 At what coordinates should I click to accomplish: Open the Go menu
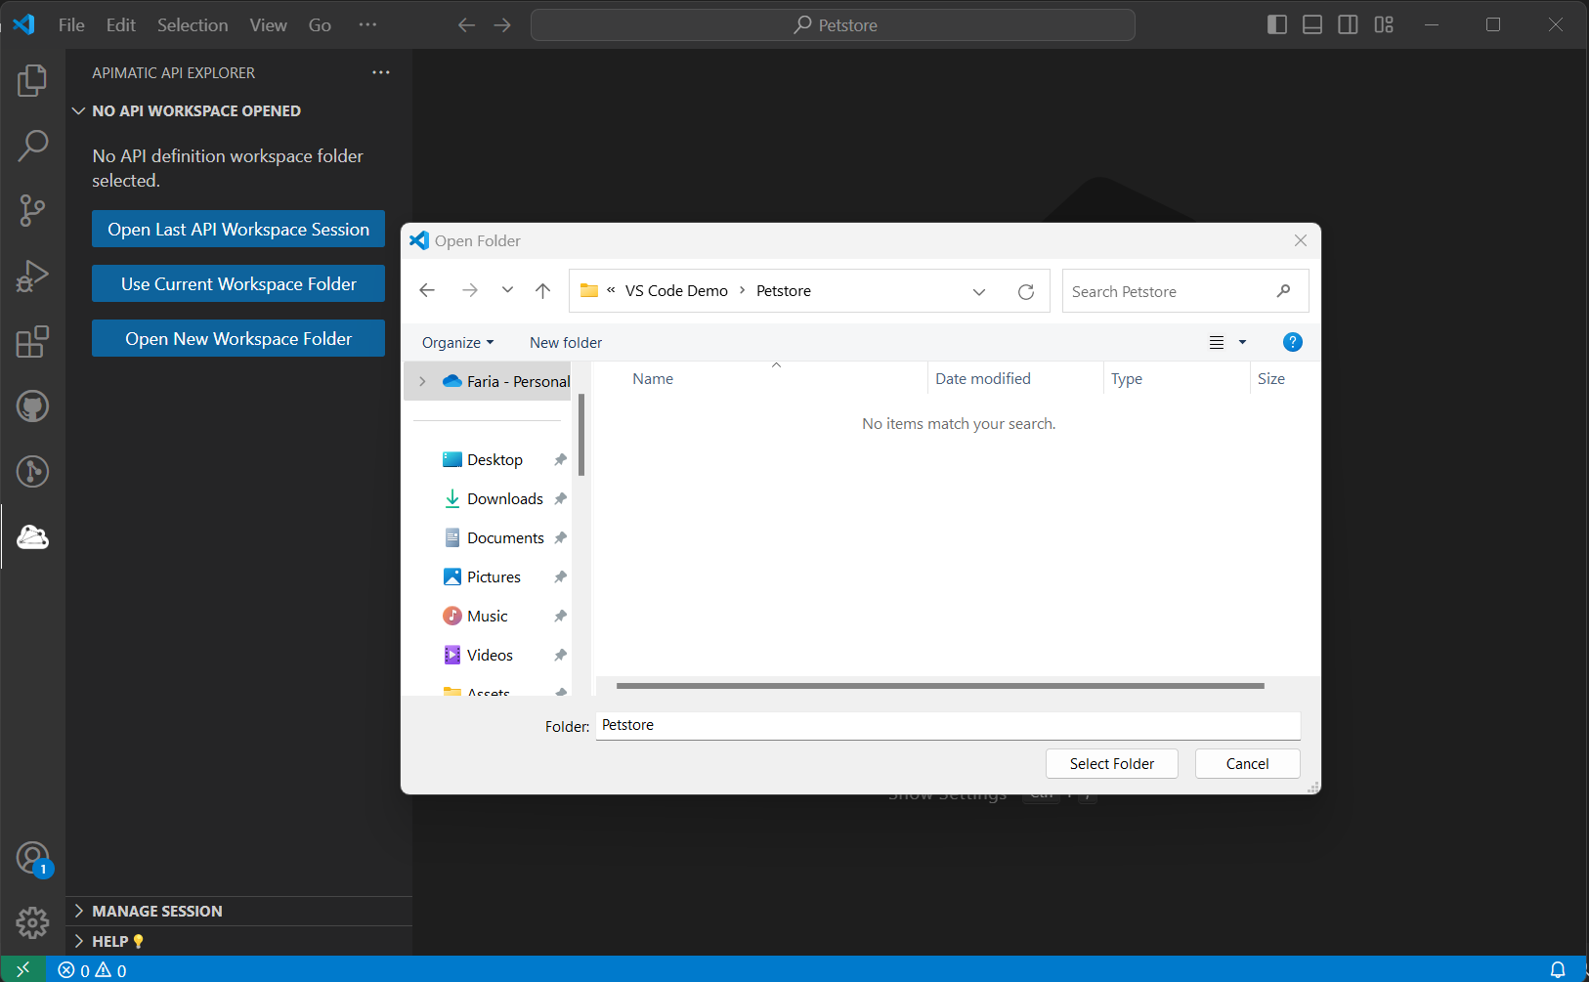coord(320,25)
